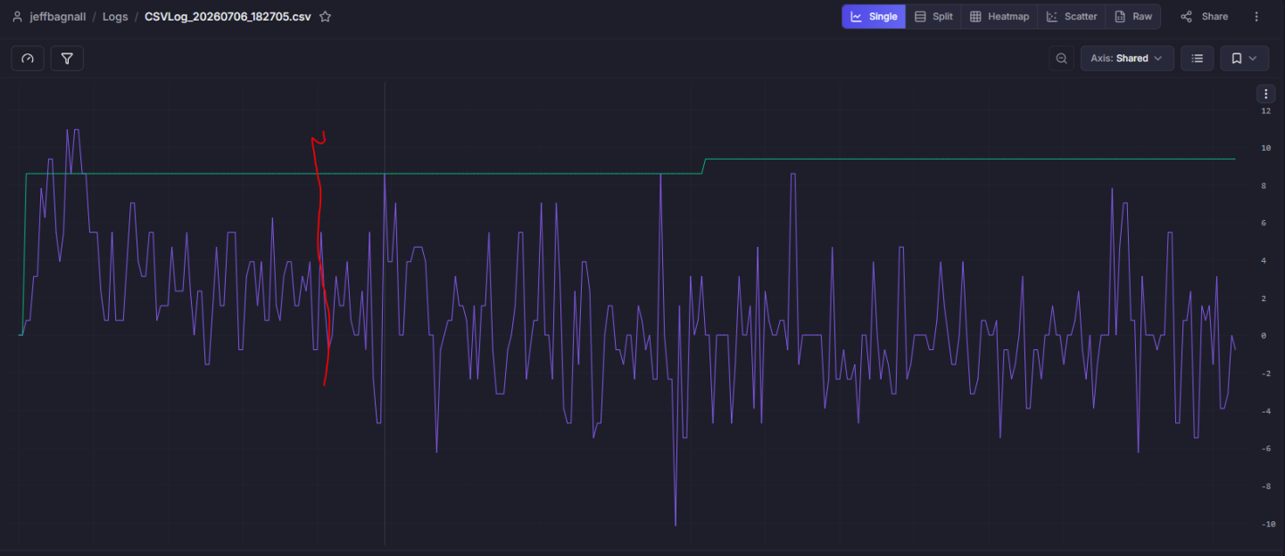1285x556 pixels.
Task: Select the Scatter view tab
Action: [x=1071, y=17]
